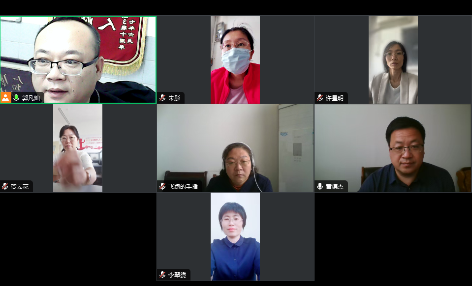Select the 黄德杰 name label
This screenshot has width=472, height=286.
coord(334,187)
